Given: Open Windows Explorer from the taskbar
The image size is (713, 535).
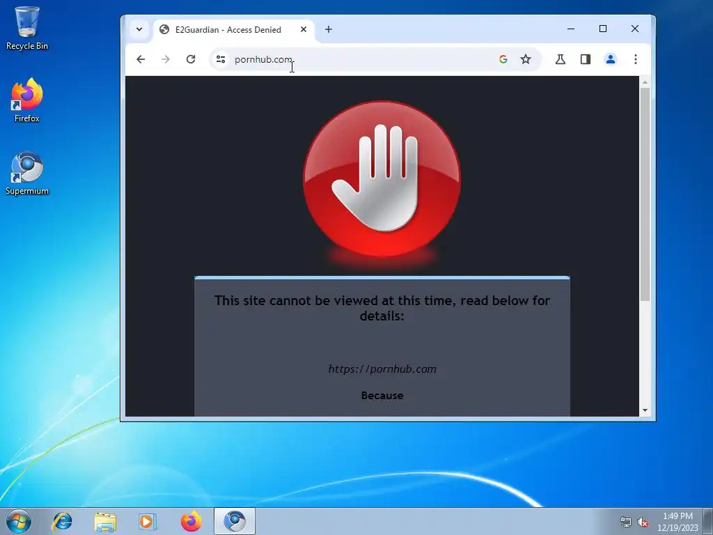Looking at the screenshot, I should 105,521.
